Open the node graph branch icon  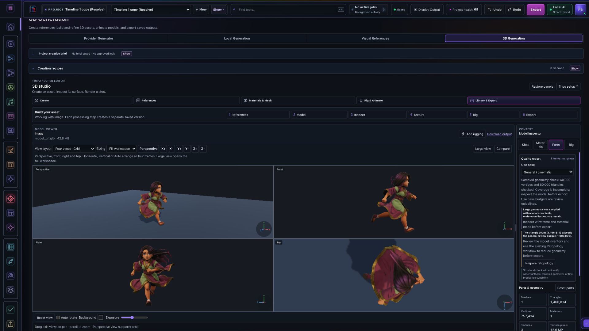pyautogui.click(x=10, y=73)
